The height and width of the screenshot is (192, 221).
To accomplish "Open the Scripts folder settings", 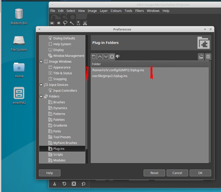I will 58,155.
